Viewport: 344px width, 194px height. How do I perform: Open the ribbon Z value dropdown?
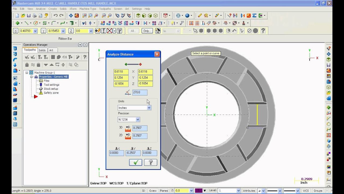tap(91, 31)
